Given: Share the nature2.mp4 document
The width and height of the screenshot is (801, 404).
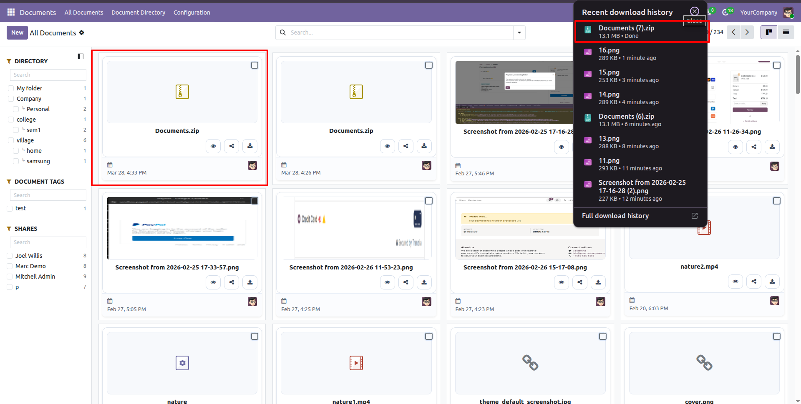Looking at the screenshot, I should (754, 282).
